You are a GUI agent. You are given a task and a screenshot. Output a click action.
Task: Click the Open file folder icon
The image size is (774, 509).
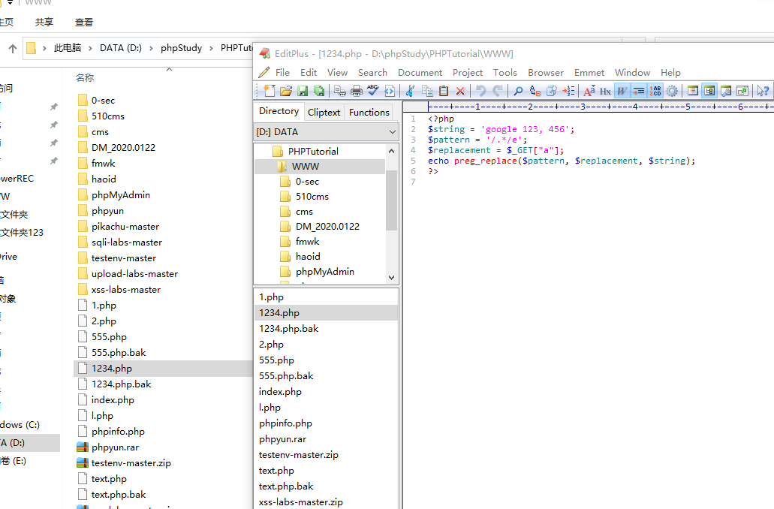click(285, 91)
